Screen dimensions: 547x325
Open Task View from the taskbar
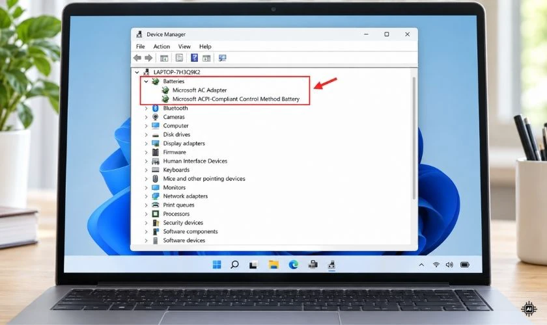click(x=253, y=265)
